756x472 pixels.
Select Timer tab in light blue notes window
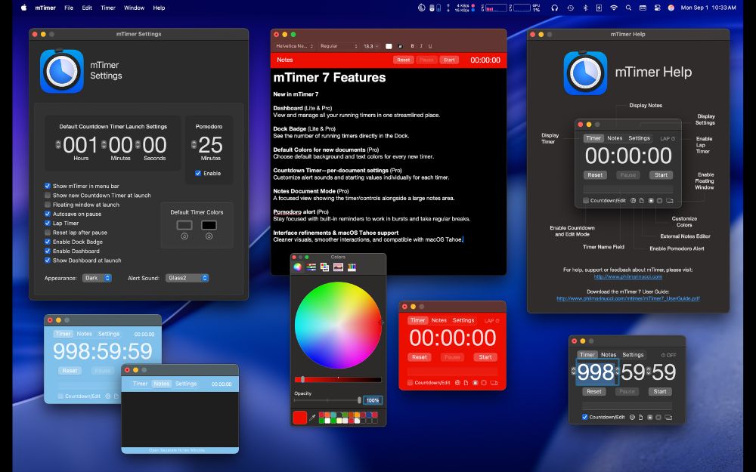coord(140,384)
